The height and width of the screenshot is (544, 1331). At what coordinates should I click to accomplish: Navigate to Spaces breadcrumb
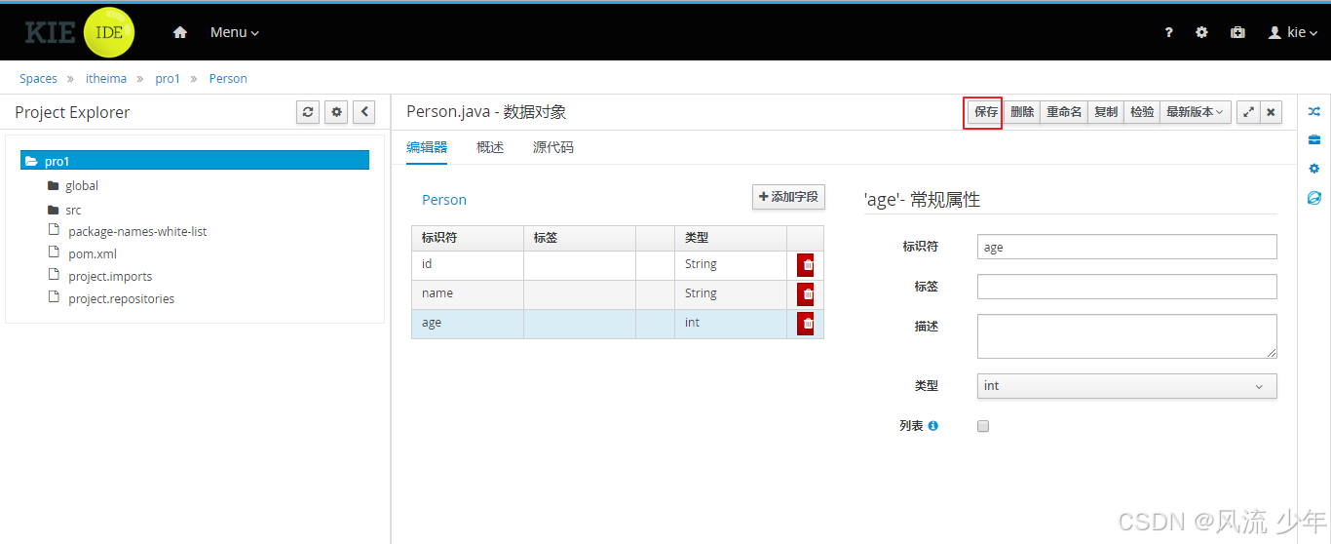point(38,79)
